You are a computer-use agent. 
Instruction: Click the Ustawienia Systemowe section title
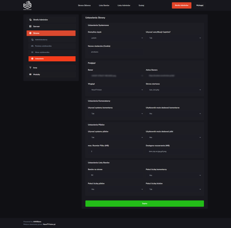98,25
